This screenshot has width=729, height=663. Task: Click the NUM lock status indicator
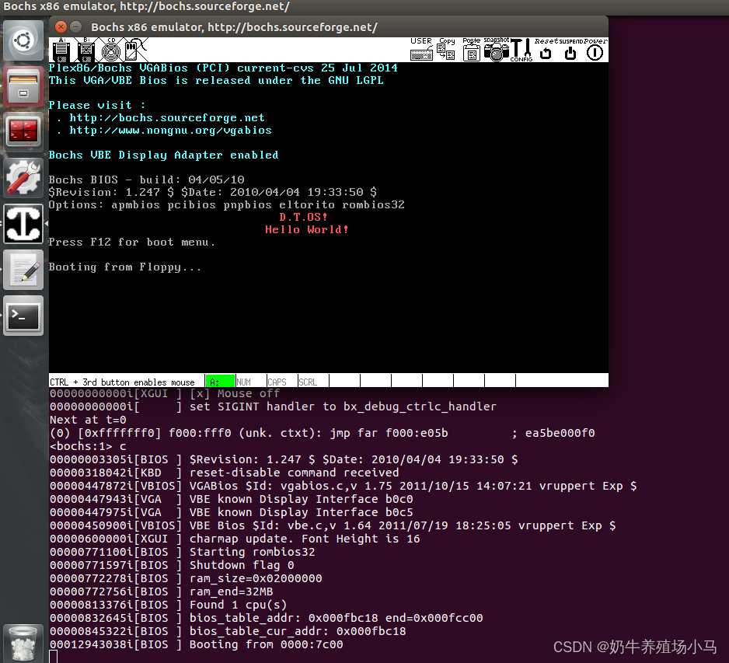coord(251,382)
